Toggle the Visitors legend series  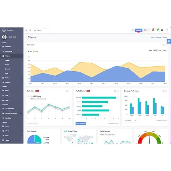click(35, 51)
